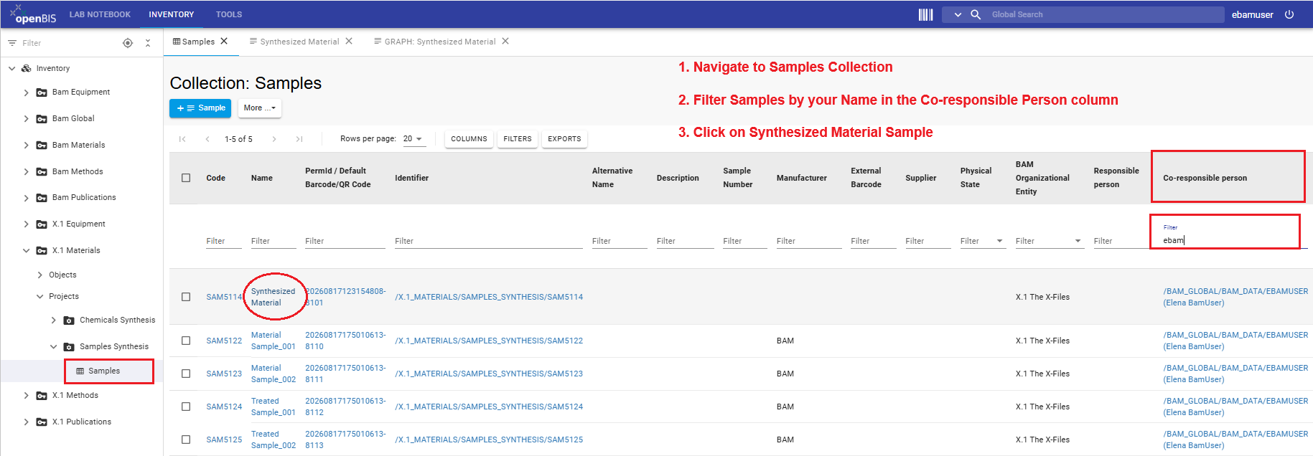Click the Identifier column filter field
This screenshot has width=1313, height=456.
pyautogui.click(x=488, y=242)
